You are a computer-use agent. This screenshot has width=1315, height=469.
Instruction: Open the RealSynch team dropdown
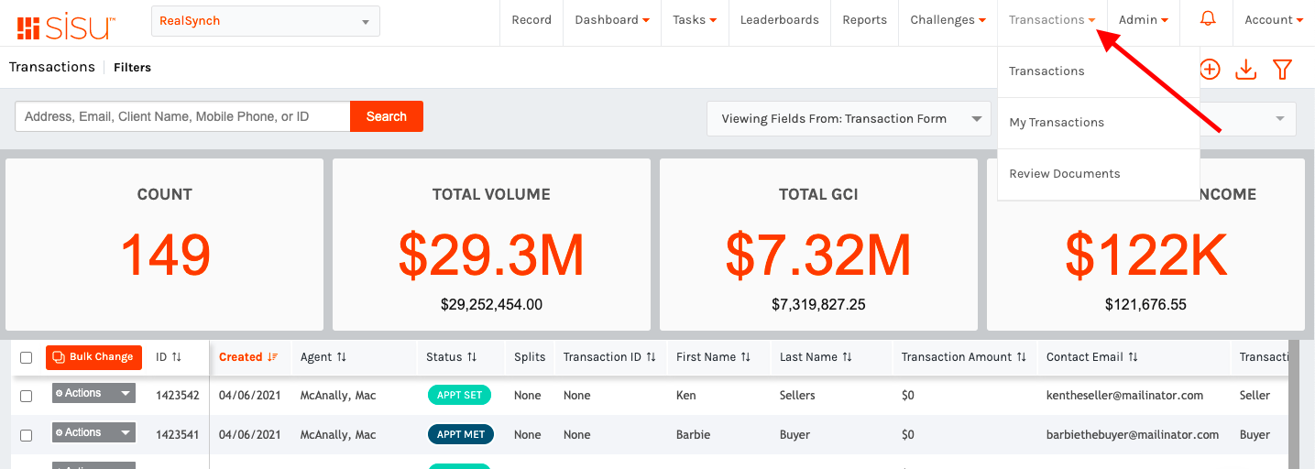pyautogui.click(x=266, y=21)
